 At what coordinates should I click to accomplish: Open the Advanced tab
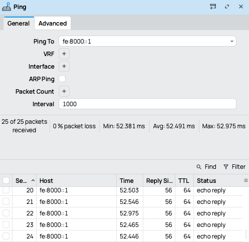pyautogui.click(x=53, y=24)
